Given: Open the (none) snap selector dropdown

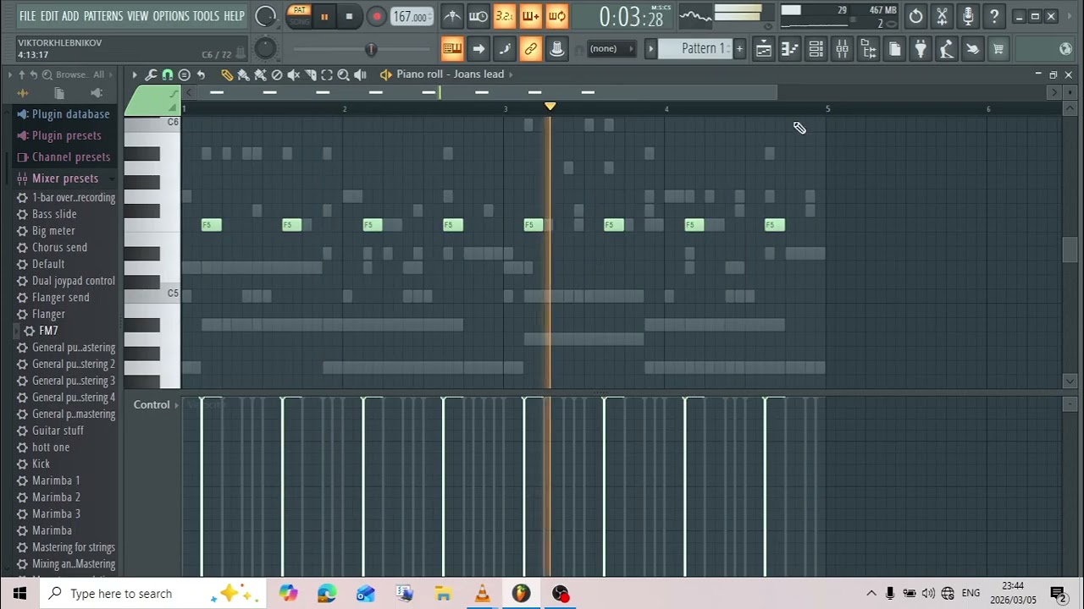Looking at the screenshot, I should 612,48.
